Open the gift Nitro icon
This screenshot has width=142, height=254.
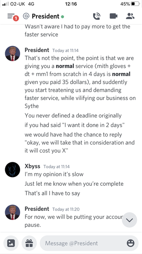tap(29, 243)
